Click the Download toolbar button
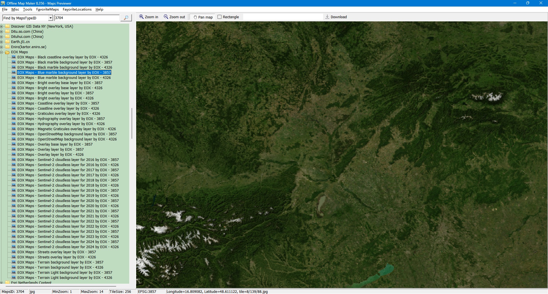Image resolution: width=548 pixels, height=294 pixels. [336, 17]
